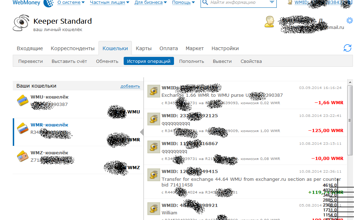Click the transaction history scrollbar thumb

point(350,120)
